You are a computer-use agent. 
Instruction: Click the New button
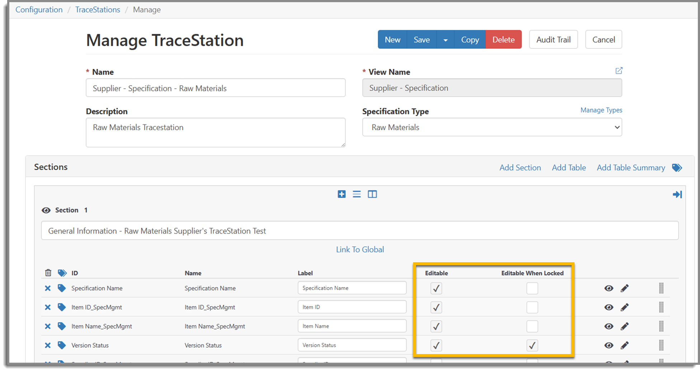coord(392,39)
